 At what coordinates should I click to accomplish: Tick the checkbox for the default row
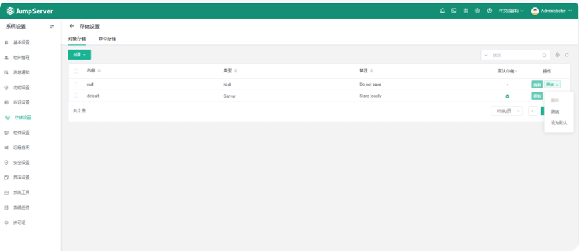[x=76, y=96]
